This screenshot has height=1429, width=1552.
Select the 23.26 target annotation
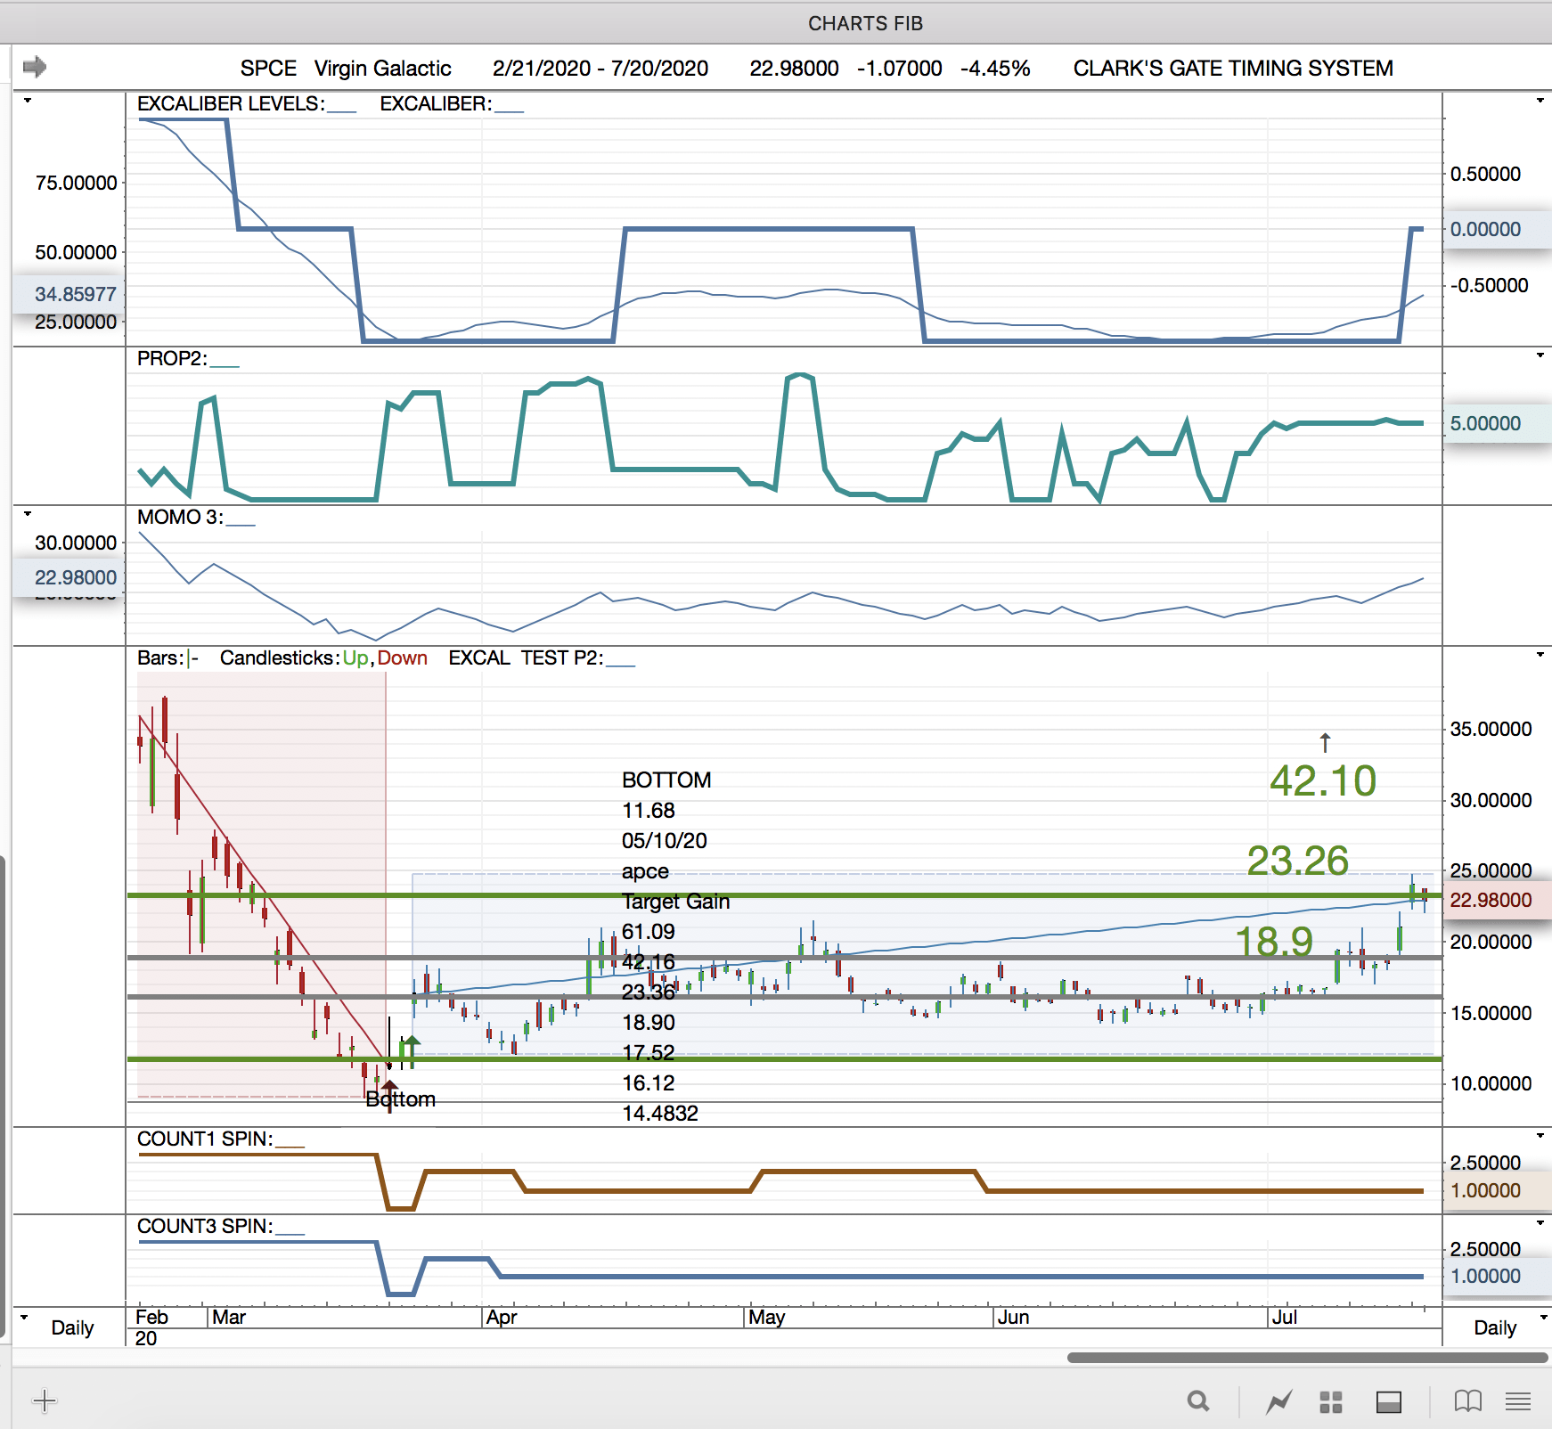(1298, 861)
